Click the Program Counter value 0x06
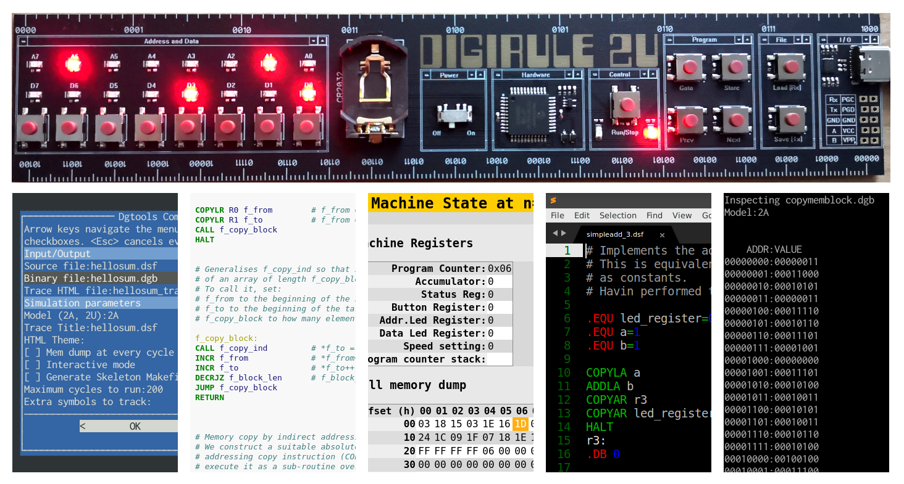The height and width of the screenshot is (484, 904). click(500, 269)
